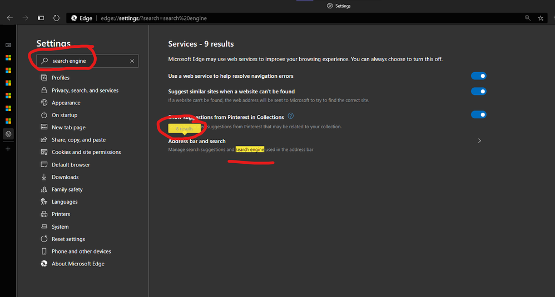This screenshot has width=555, height=297.
Task: Open the tab actions menu icon
Action: [41, 18]
